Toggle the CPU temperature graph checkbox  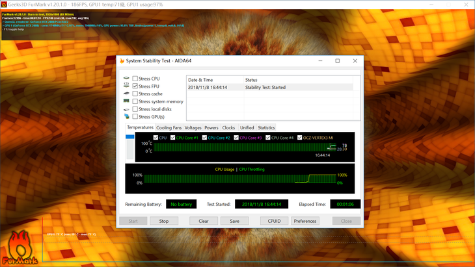[x=156, y=138]
